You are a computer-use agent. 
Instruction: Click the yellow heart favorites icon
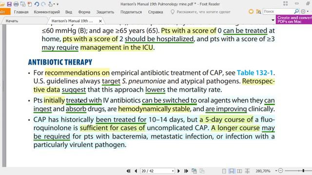tap(251, 12)
